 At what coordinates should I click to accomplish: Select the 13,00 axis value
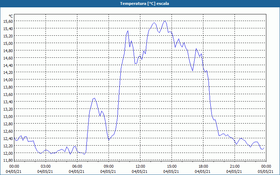(8, 116)
